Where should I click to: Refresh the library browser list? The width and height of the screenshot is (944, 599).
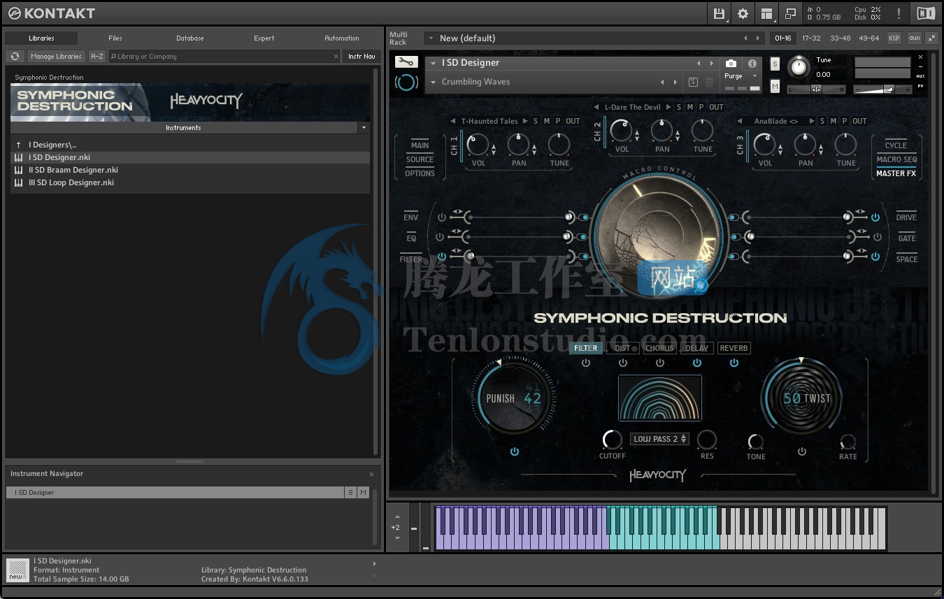tap(15, 57)
